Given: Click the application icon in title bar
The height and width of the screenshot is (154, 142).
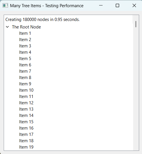Looking at the screenshot, I should pos(5,5).
